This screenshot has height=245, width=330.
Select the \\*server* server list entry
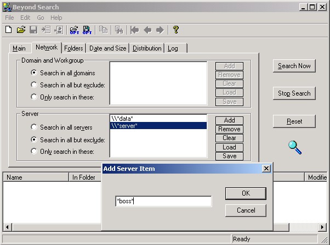tap(158, 126)
